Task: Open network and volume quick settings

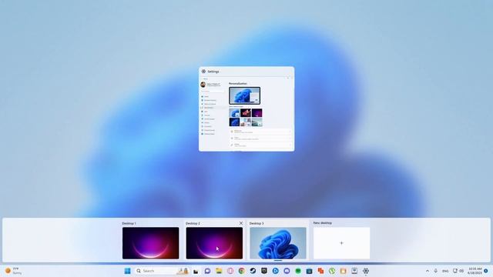Action: click(458, 271)
